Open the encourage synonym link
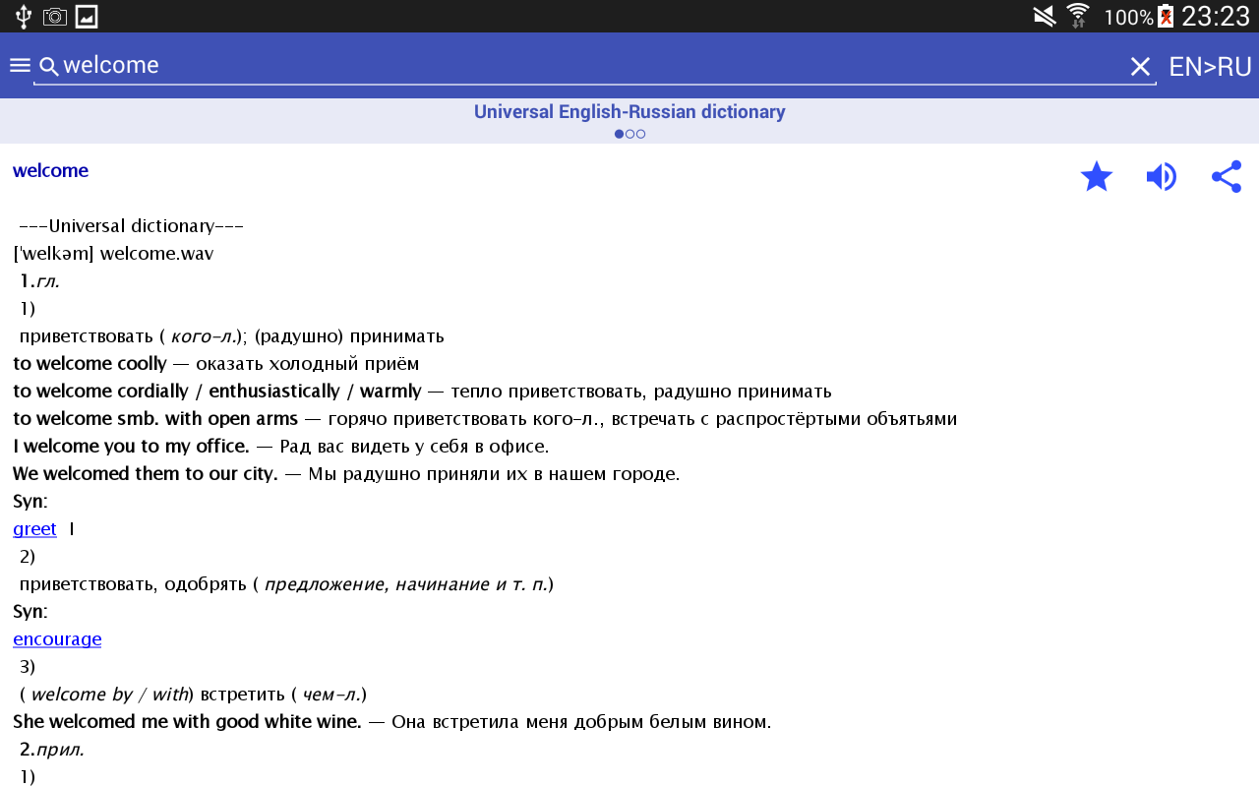This screenshot has height=787, width=1259. point(57,639)
